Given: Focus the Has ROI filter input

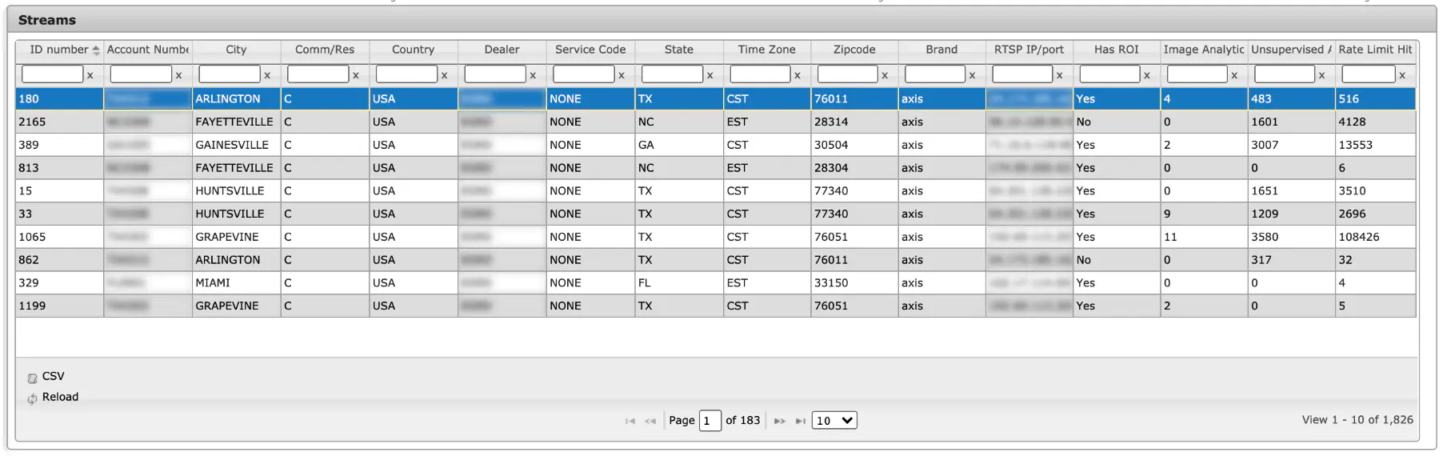Looking at the screenshot, I should (x=1109, y=74).
